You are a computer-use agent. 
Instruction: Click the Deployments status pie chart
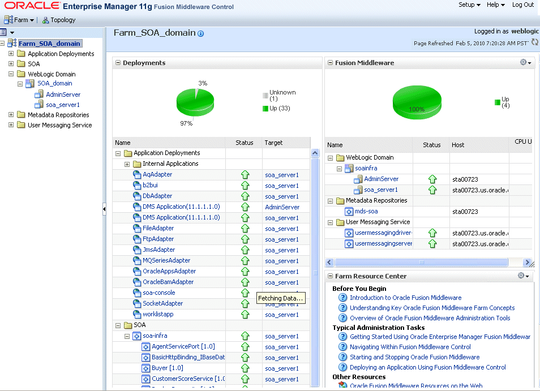pos(195,102)
